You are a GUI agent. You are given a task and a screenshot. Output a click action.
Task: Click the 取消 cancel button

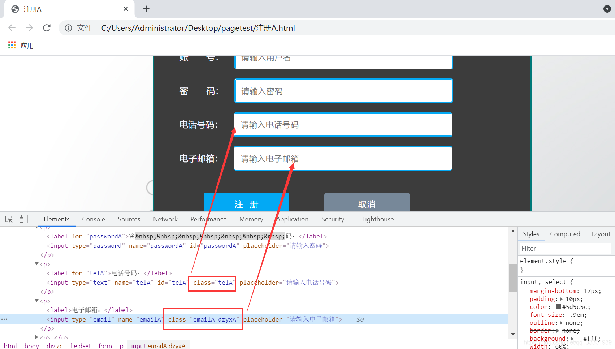tap(367, 202)
